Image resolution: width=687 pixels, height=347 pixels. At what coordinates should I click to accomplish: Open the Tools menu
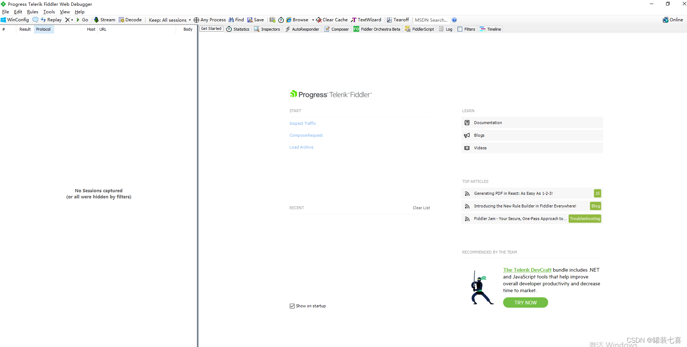49,12
